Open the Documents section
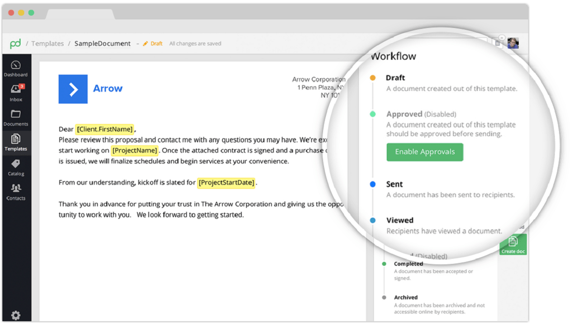The height and width of the screenshot is (326, 570). pos(16,116)
